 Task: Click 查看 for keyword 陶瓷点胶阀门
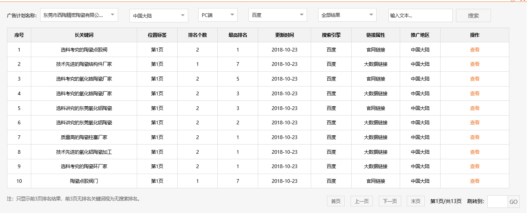(x=474, y=181)
